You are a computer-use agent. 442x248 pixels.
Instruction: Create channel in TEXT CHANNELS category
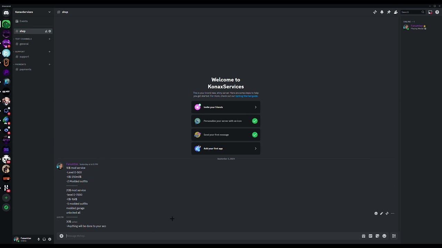coord(49,39)
